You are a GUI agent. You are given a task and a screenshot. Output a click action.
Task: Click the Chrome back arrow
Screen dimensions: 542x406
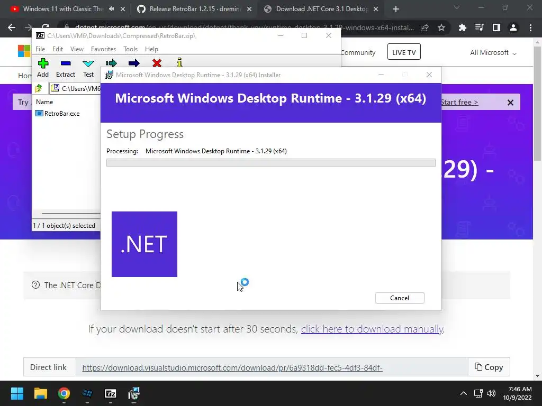click(12, 27)
